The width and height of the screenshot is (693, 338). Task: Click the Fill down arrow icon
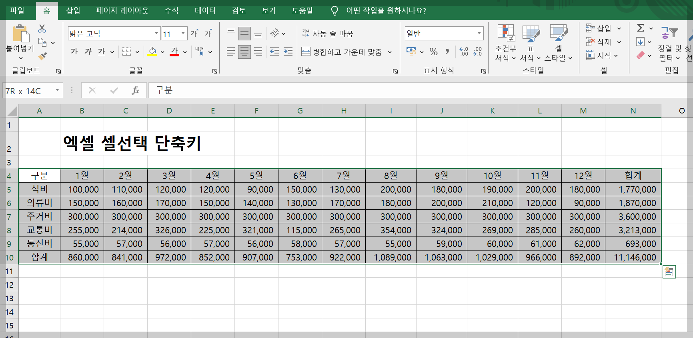click(x=640, y=42)
